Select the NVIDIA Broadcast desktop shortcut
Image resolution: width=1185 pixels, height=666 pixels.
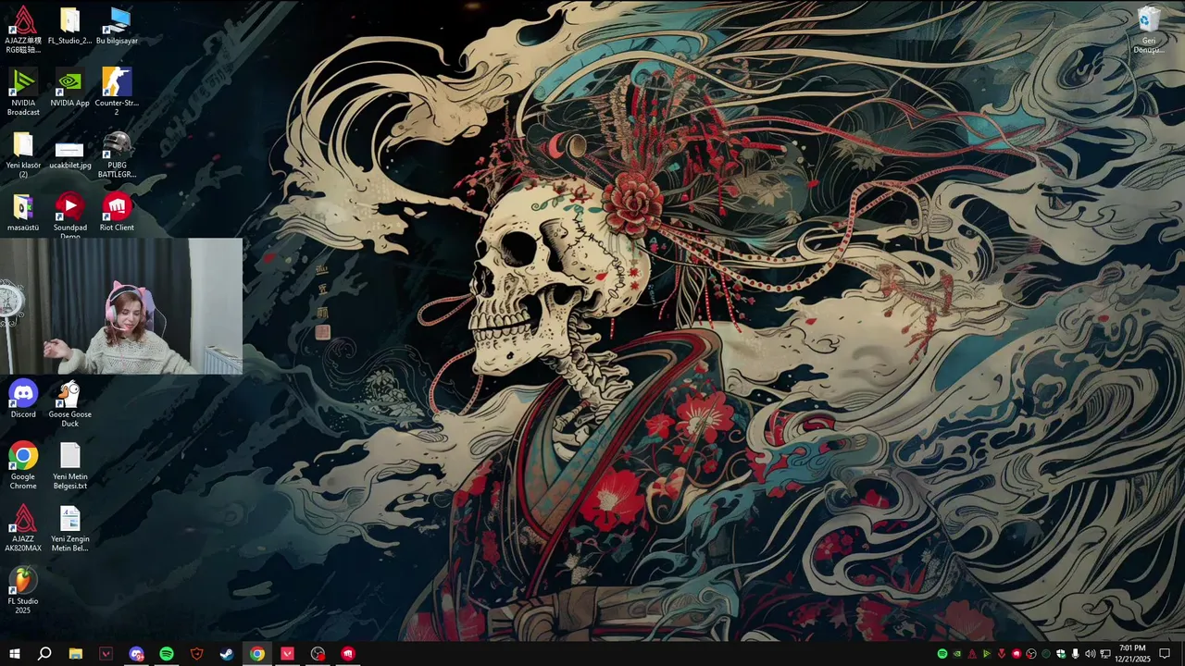[x=23, y=92]
